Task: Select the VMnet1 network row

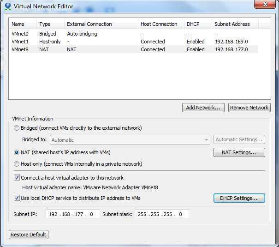Action: (135, 42)
